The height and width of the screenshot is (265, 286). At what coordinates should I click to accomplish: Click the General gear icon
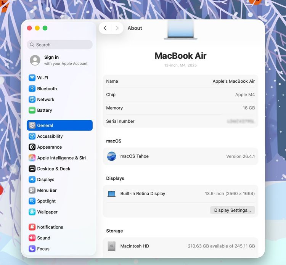[x=32, y=125]
